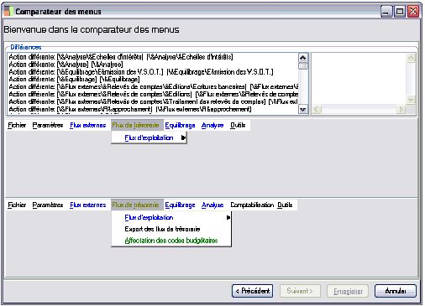
Task: Click right pane scroll-up arrow
Action: point(411,58)
